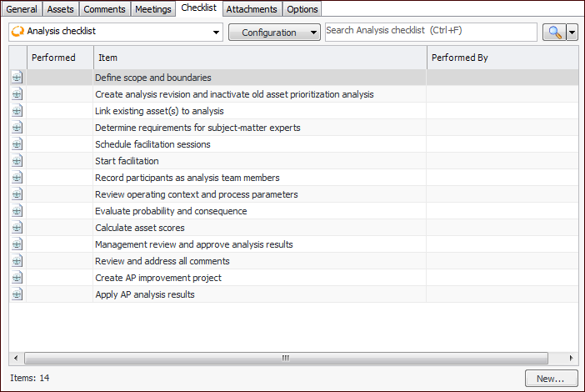
Task: Click row icon beside Create AP improvement project
Action: [17, 278]
